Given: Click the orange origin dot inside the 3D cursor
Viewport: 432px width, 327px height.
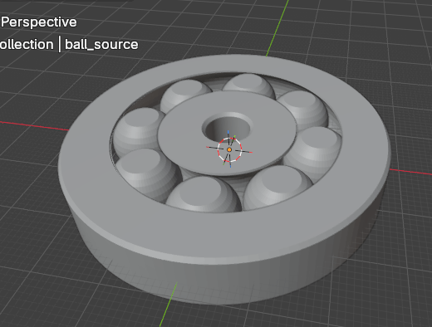Looking at the screenshot, I should coord(229,149).
